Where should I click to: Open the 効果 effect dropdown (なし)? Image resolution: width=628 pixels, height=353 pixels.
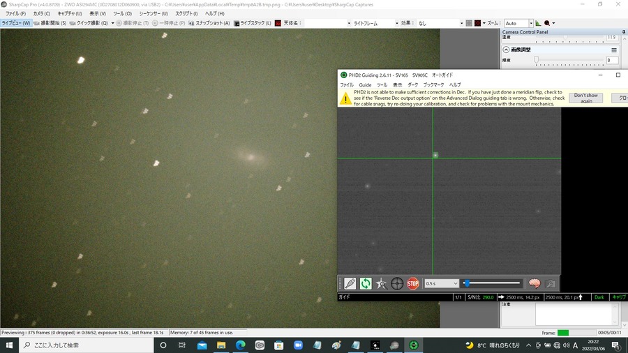click(x=440, y=23)
